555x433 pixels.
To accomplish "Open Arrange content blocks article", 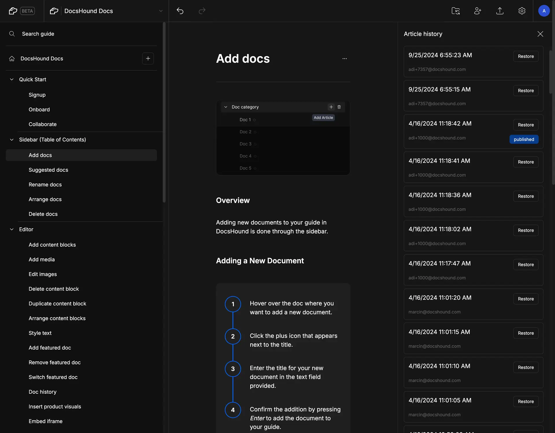I will pos(57,318).
